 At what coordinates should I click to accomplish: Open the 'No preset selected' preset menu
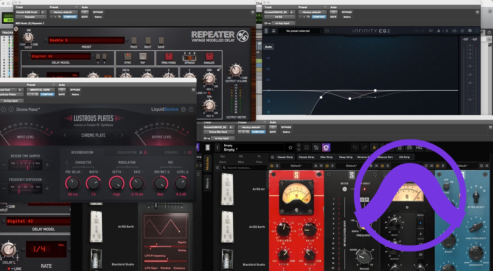(x=304, y=31)
